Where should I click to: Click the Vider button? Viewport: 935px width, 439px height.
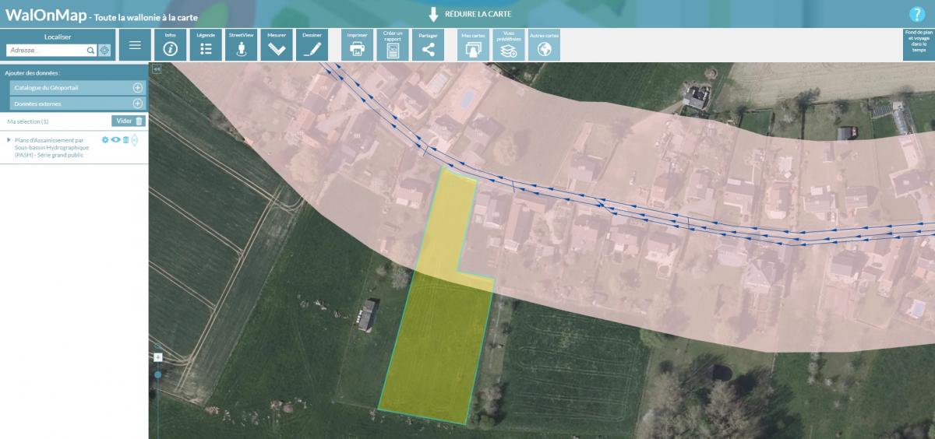tap(129, 121)
